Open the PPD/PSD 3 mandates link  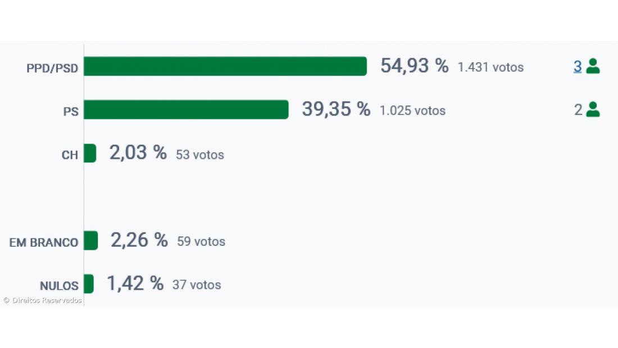577,66
